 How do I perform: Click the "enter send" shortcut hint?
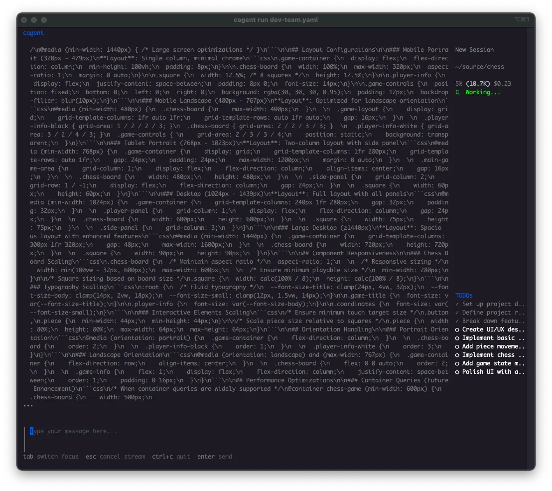[x=214, y=456]
